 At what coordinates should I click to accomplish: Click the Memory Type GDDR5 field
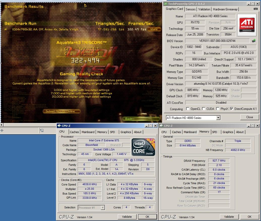(x=197, y=72)
